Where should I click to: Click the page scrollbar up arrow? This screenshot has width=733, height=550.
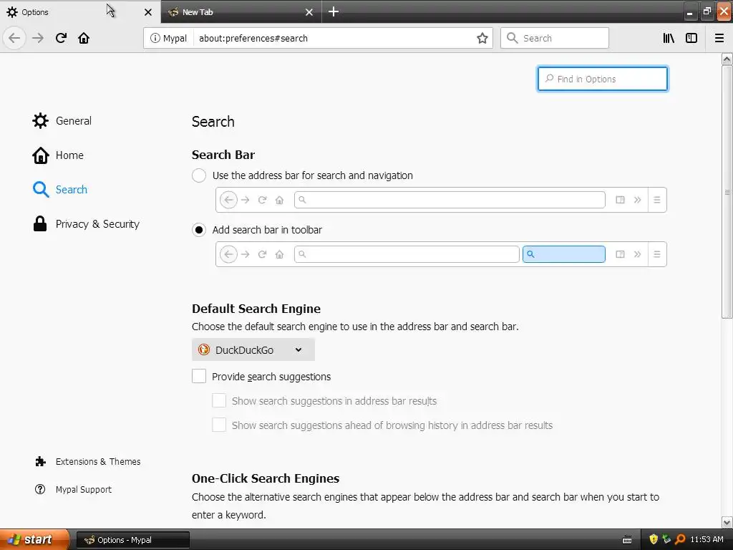click(x=727, y=59)
